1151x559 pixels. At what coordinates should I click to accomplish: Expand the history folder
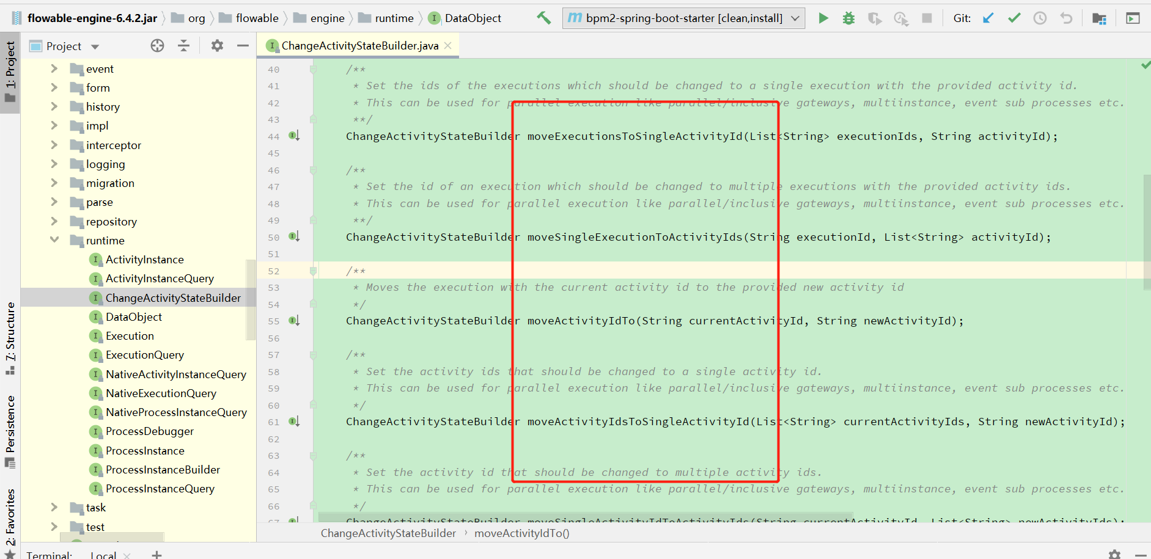point(54,106)
